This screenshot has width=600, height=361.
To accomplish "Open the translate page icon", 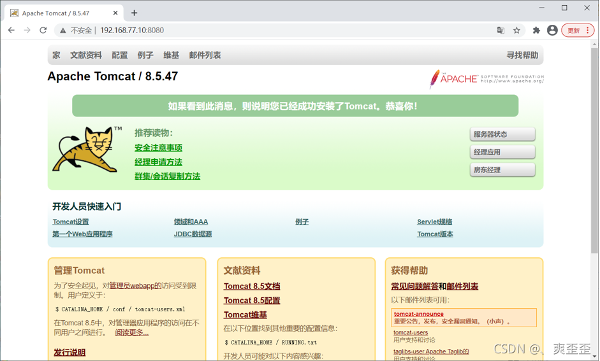I will click(x=501, y=30).
